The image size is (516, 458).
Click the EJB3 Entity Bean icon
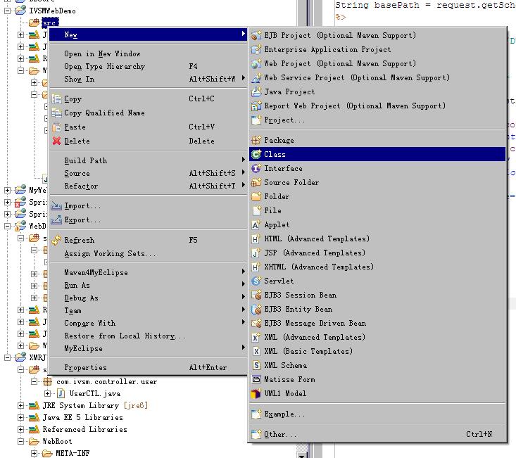pyautogui.click(x=256, y=309)
